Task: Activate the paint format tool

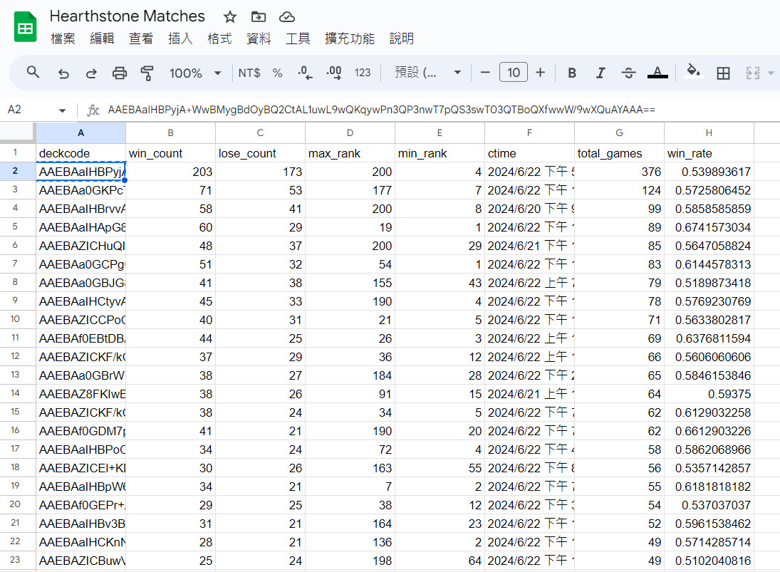Action: click(147, 73)
